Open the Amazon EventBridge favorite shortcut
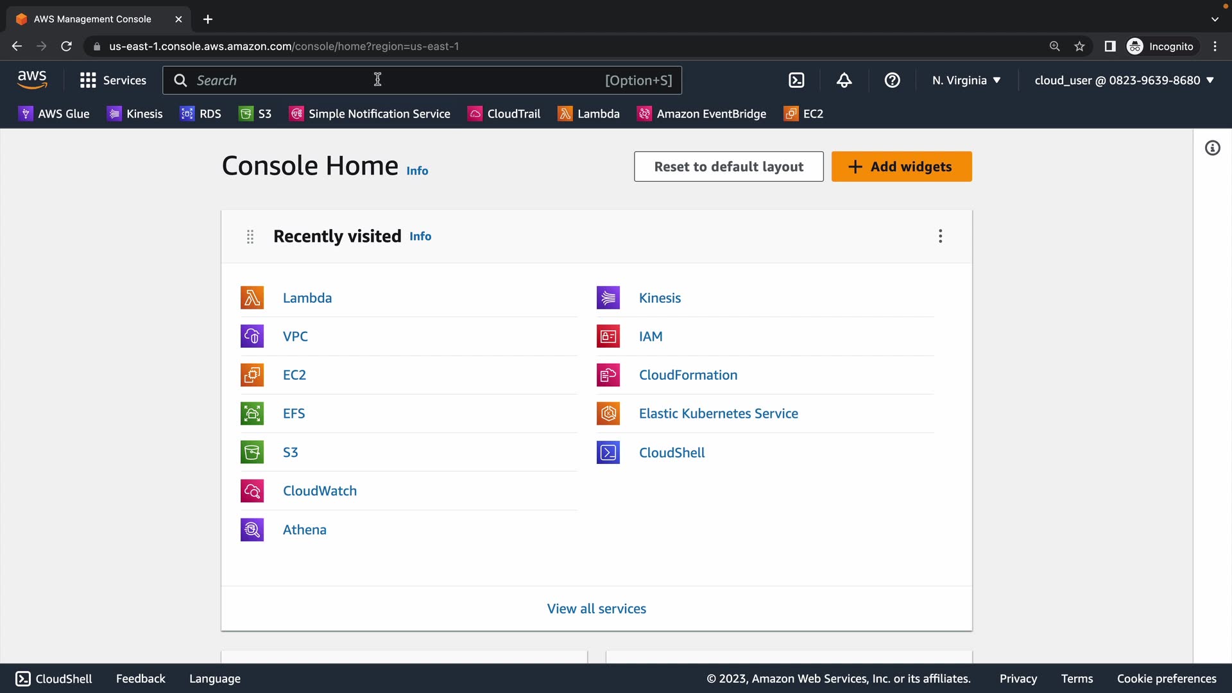This screenshot has width=1232, height=693. [701, 114]
